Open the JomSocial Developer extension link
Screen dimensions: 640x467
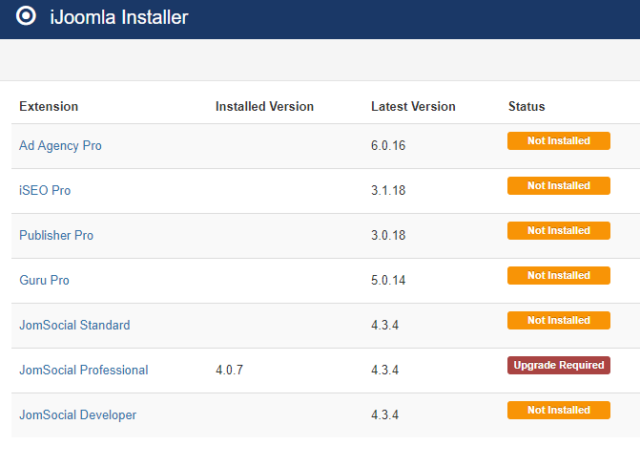(x=78, y=415)
